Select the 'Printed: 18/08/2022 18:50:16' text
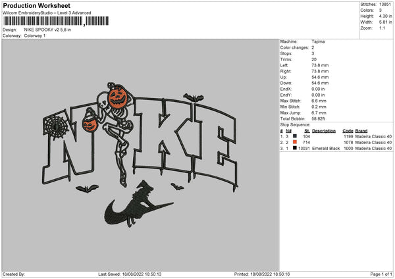This screenshot has height=279, width=395. point(262,274)
